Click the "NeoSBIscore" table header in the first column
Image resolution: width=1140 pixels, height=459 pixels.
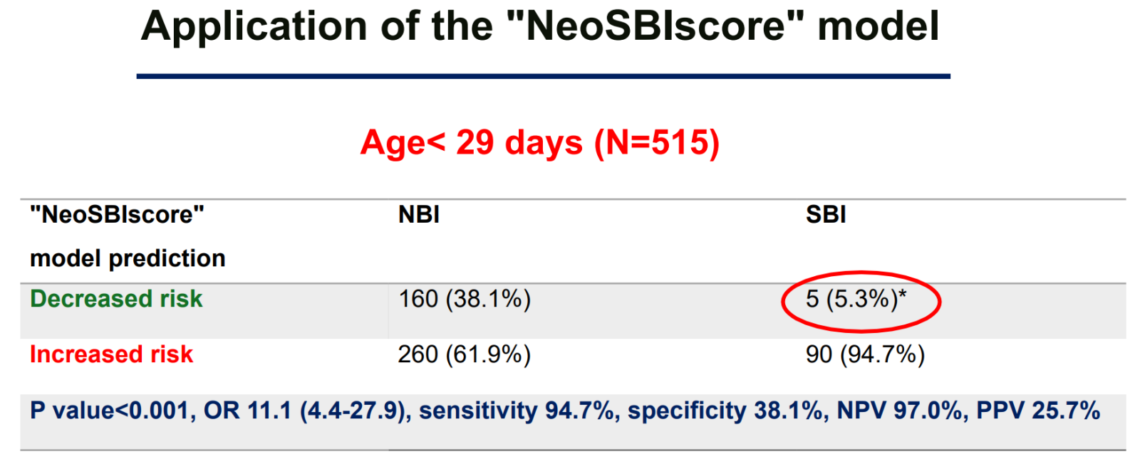click(117, 214)
